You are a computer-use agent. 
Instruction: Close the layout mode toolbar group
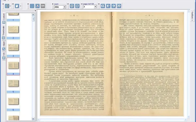3,4
